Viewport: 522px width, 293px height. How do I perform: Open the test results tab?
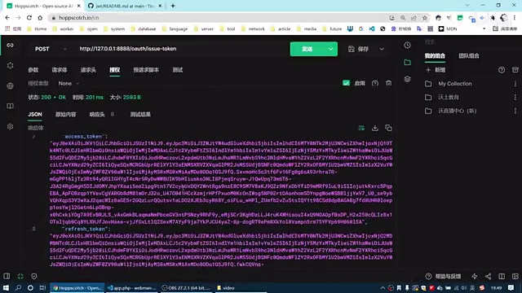pos(140,114)
